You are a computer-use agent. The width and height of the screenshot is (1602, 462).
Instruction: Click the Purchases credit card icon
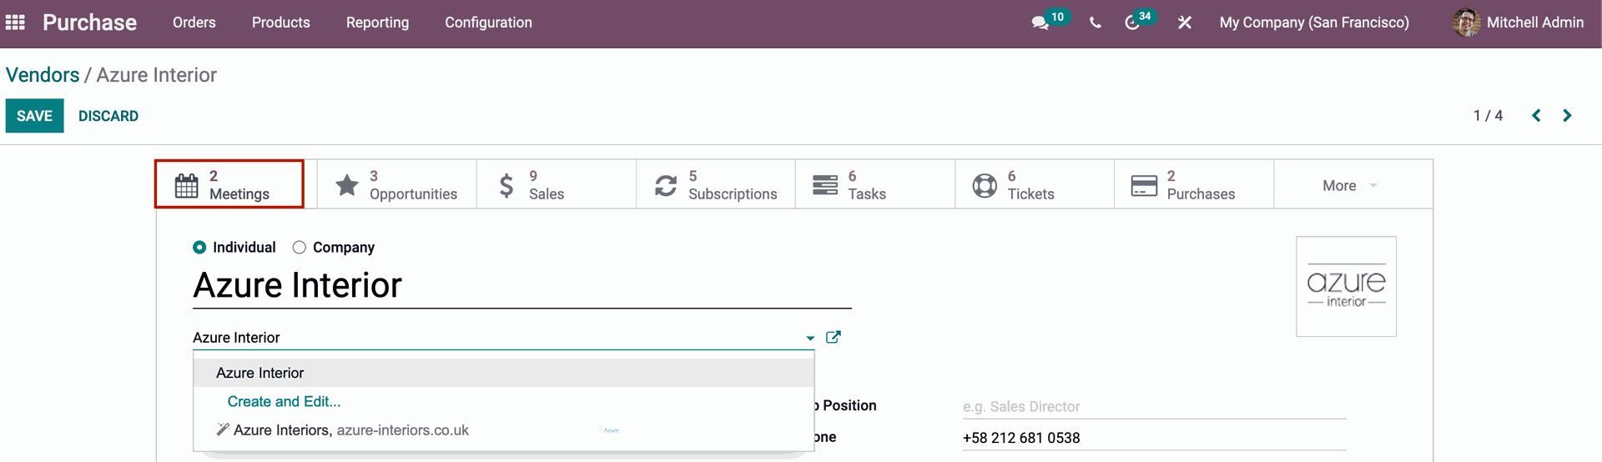[x=1144, y=185]
